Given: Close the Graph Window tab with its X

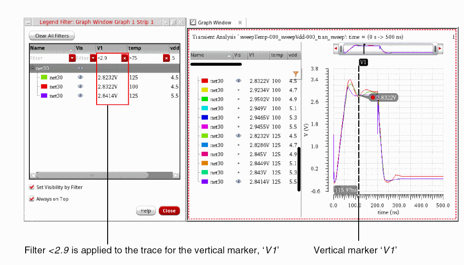Looking at the screenshot, I should (240, 22).
